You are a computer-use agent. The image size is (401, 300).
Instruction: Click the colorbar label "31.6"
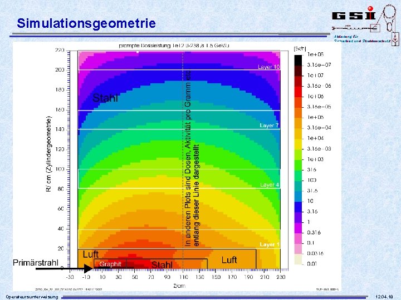coord(312,191)
